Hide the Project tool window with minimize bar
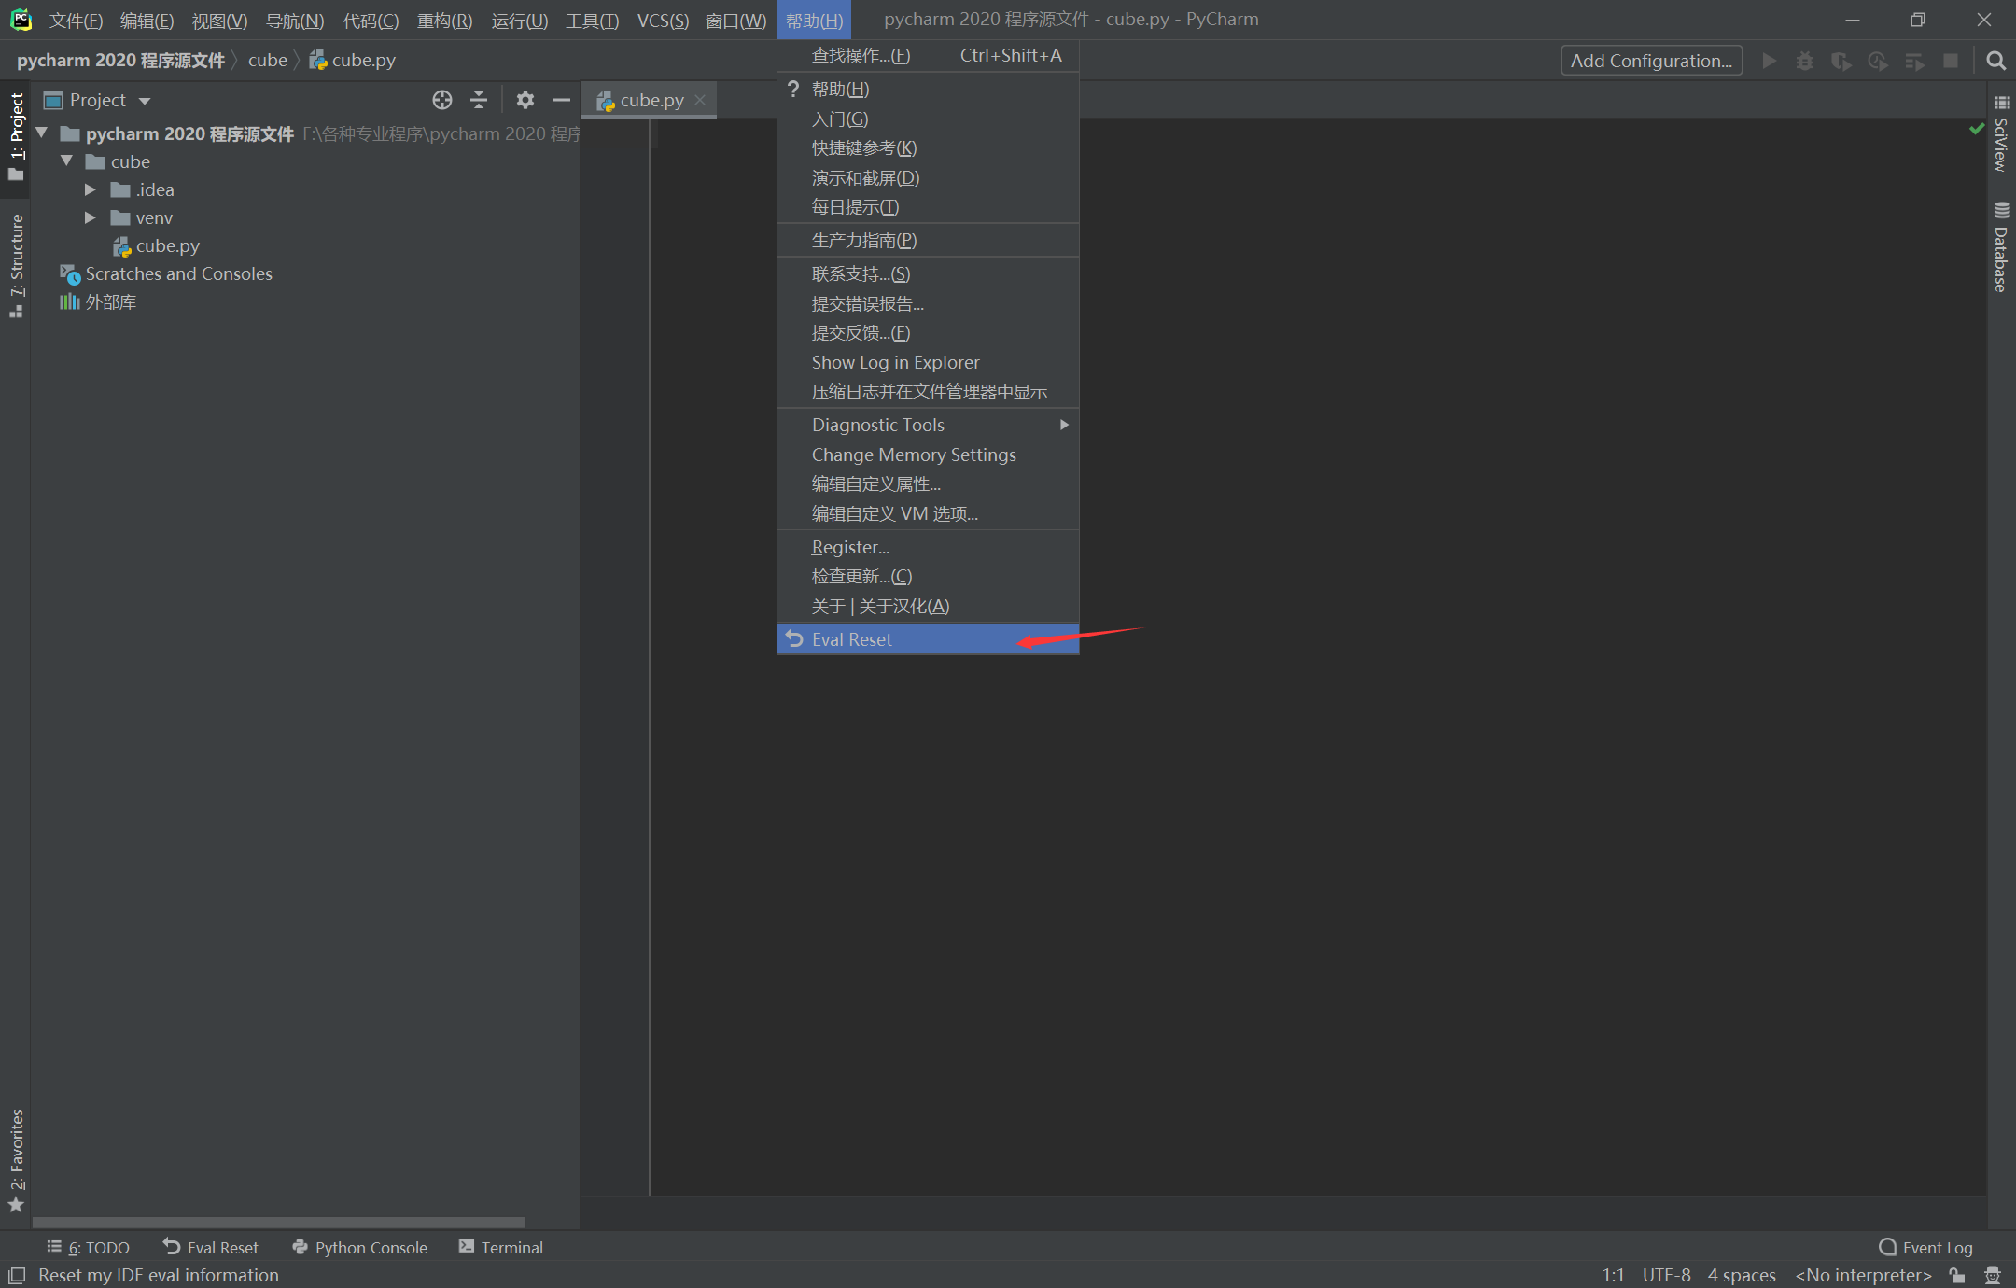 click(x=561, y=100)
